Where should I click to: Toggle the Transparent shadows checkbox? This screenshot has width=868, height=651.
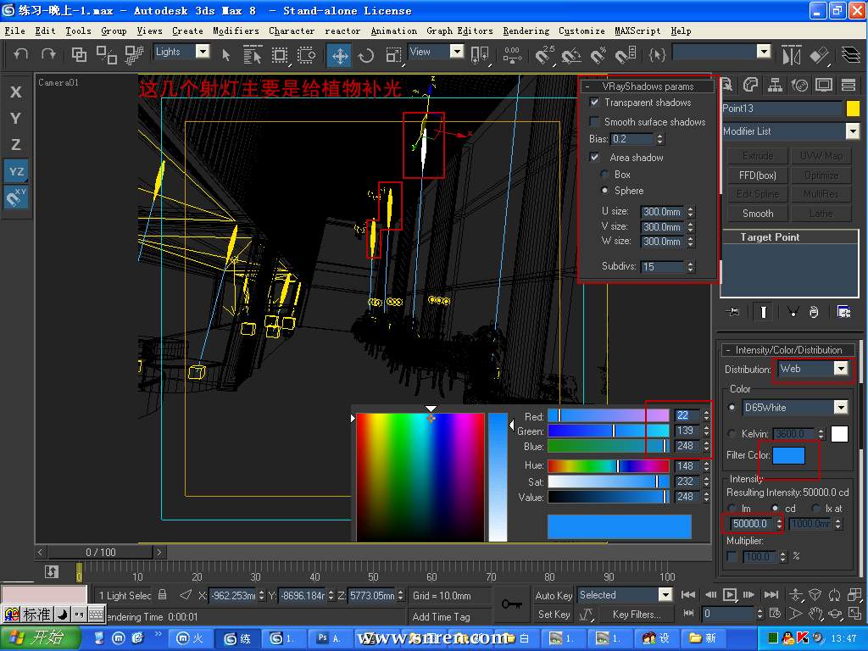click(595, 103)
